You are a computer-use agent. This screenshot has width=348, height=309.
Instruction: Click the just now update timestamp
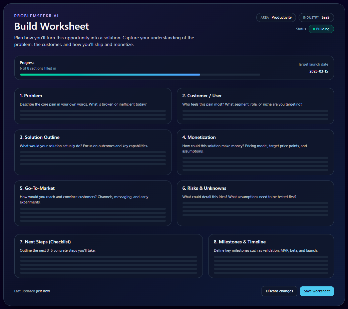coord(43,291)
